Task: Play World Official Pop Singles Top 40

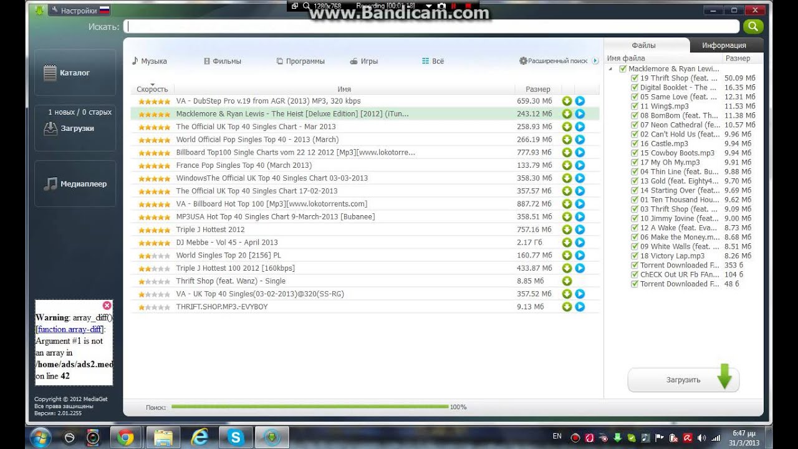Action: tap(580, 140)
